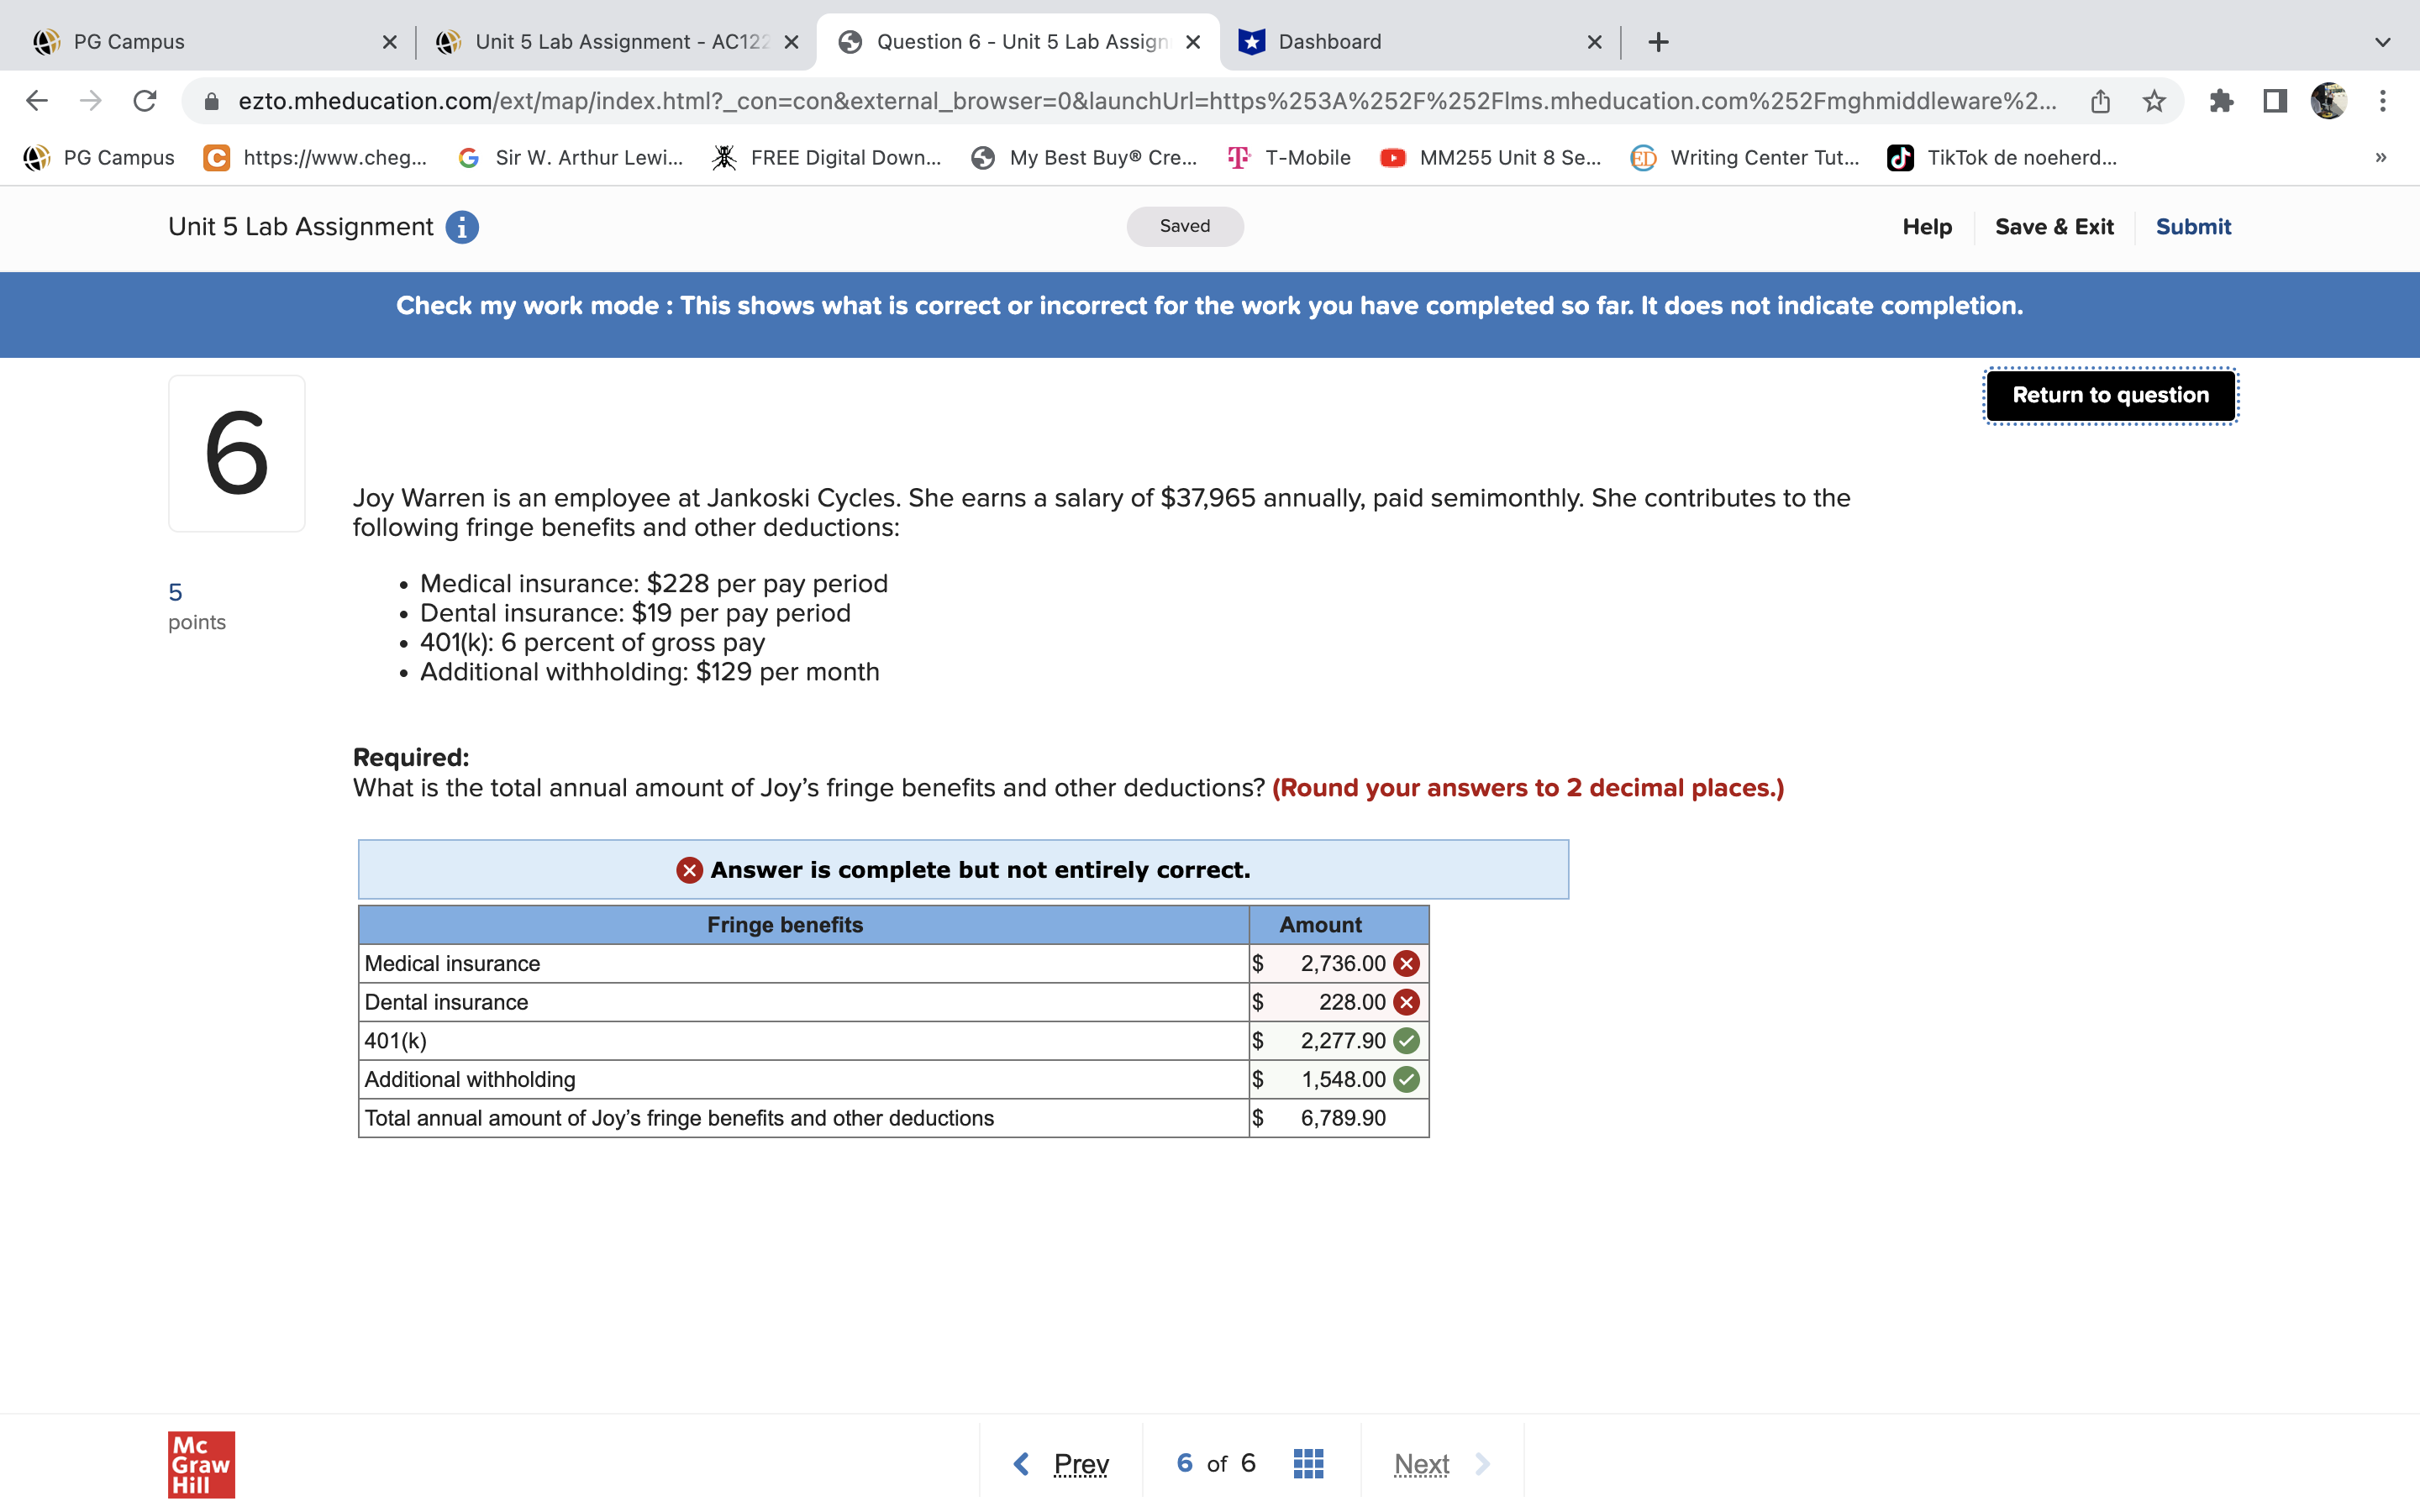Click the Return to question button
The image size is (2420, 1512).
(2110, 395)
